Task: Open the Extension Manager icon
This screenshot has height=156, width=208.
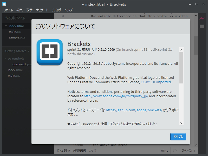Action: [202, 26]
